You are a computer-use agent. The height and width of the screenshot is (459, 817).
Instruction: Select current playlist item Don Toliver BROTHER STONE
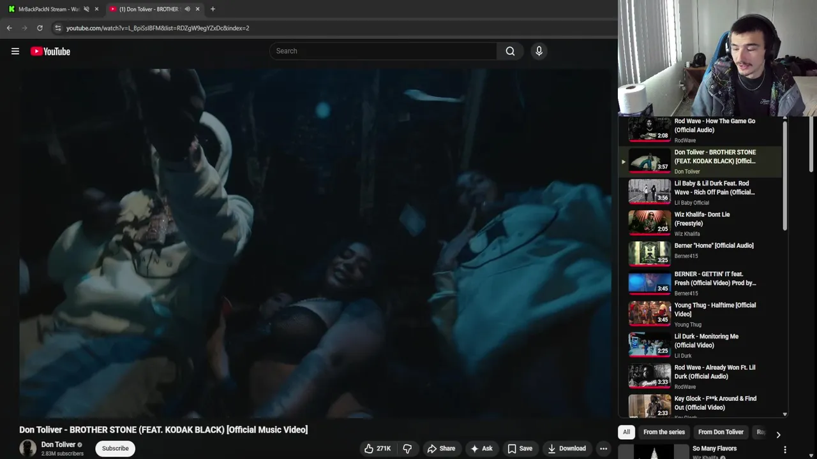(x=701, y=161)
